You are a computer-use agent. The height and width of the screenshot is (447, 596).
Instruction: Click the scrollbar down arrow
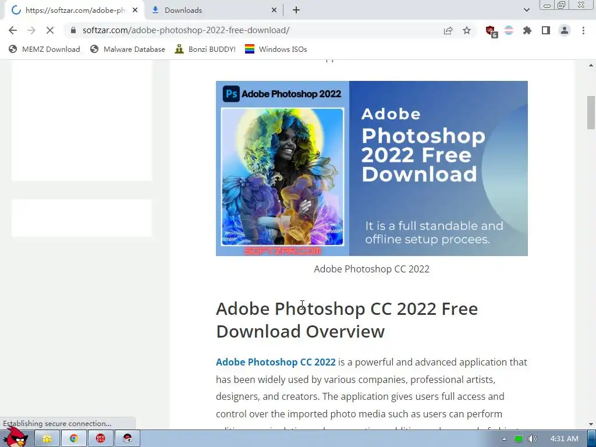591,424
